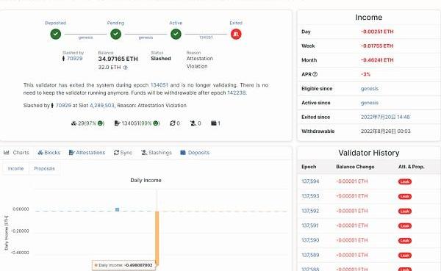This screenshot has height=271, width=441.
Task: Click the green Deposited checkmark circle
Action: point(56,34)
